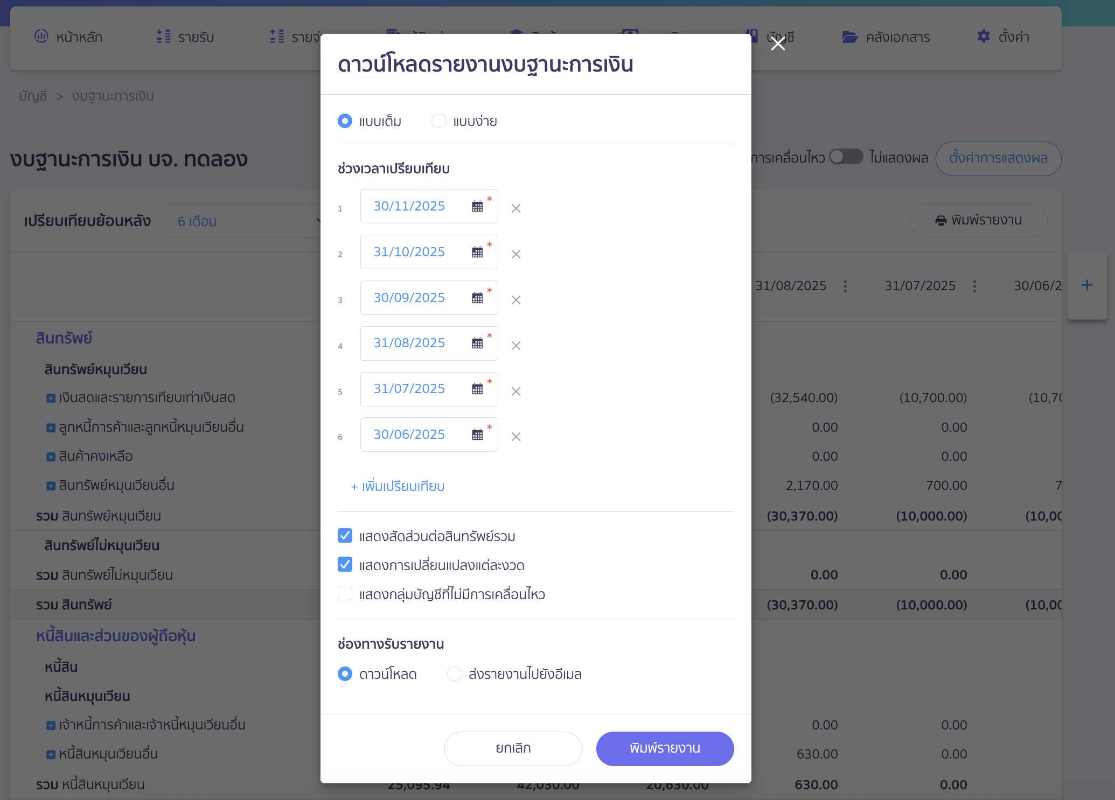
Task: Click the ยกเลิก button
Action: [x=513, y=748]
